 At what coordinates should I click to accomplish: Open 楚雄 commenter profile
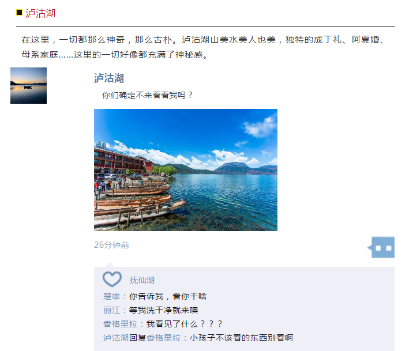coord(112,296)
